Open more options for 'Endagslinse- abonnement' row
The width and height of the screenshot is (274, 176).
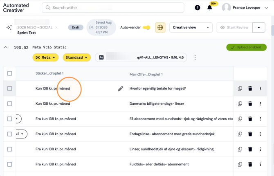261,134
